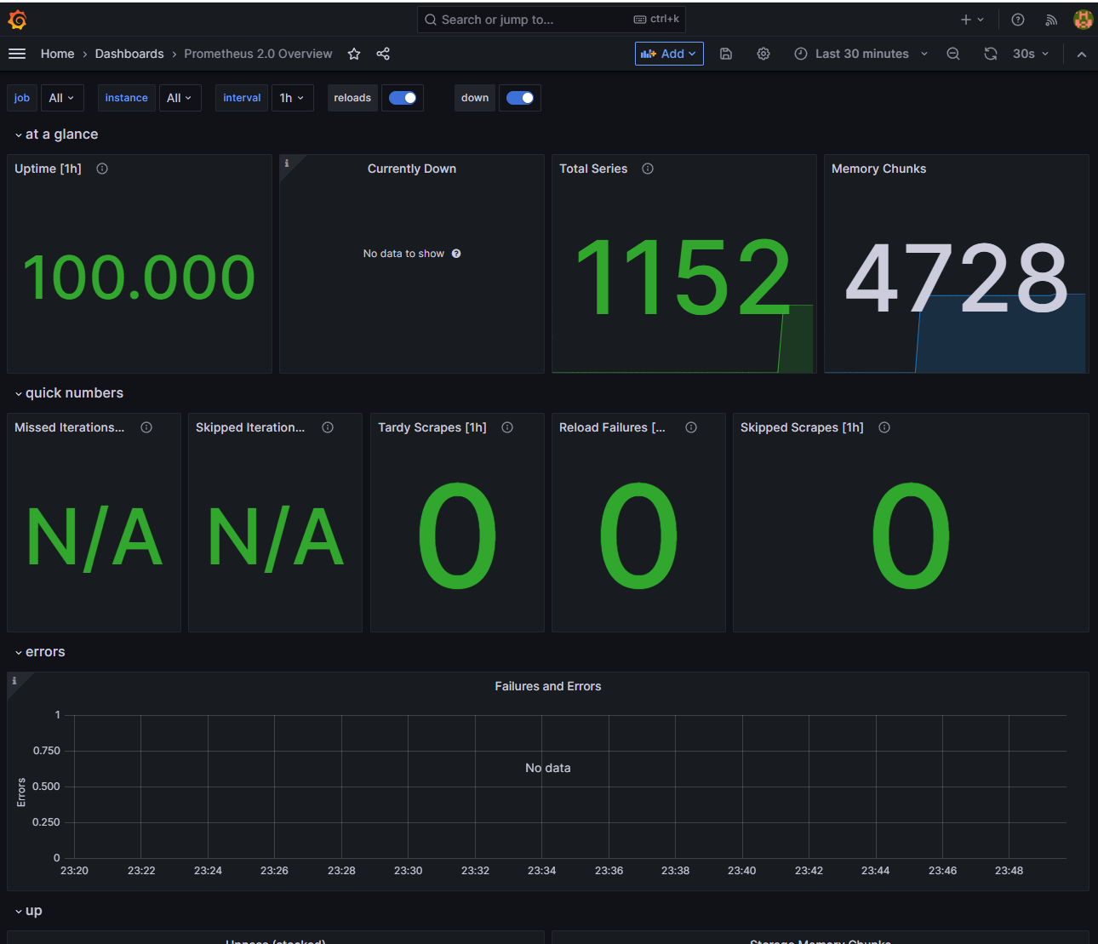This screenshot has width=1098, height=944.
Task: Click the Total Series value 1152
Action: pos(683,277)
